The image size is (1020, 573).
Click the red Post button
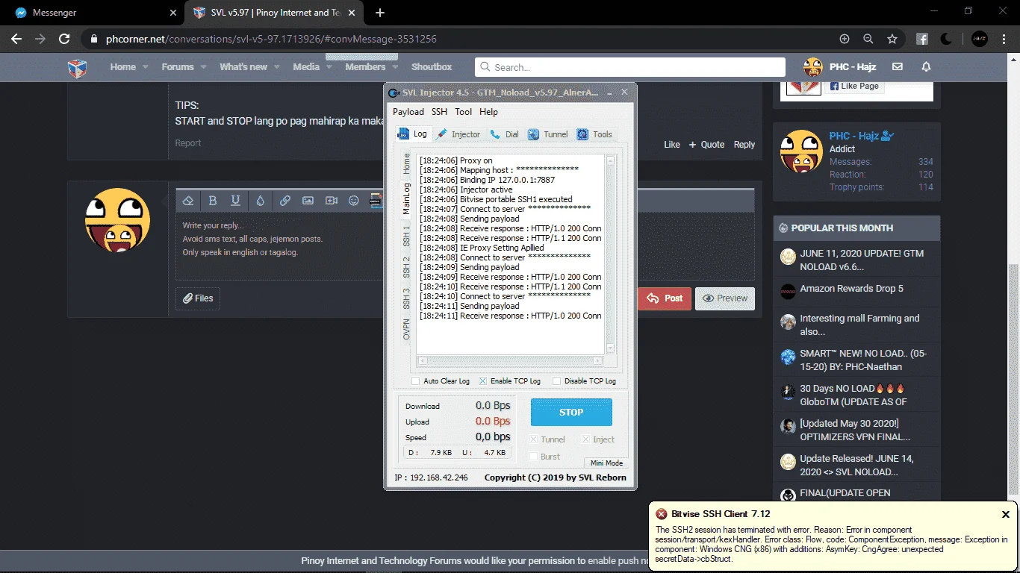tap(665, 298)
